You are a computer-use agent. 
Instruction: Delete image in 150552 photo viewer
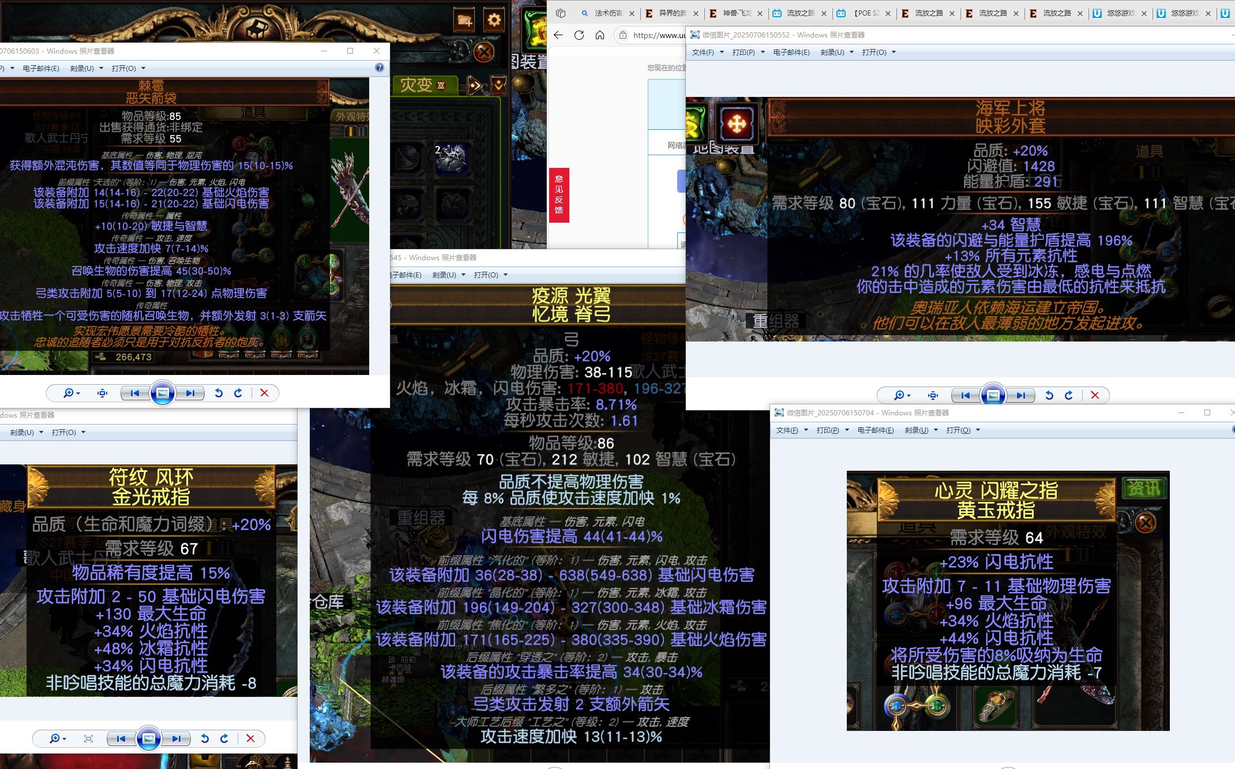pos(1095,395)
